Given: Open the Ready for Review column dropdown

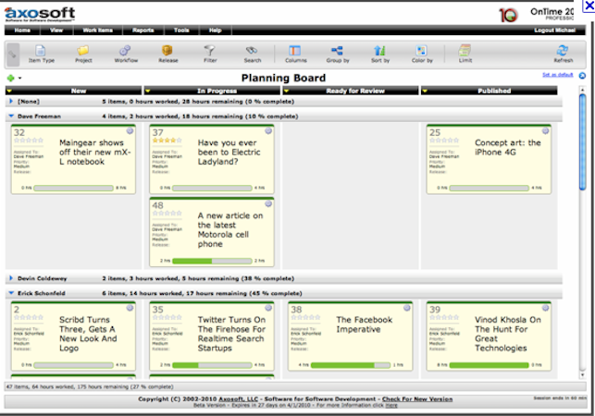Looking at the screenshot, I should pyautogui.click(x=287, y=91).
